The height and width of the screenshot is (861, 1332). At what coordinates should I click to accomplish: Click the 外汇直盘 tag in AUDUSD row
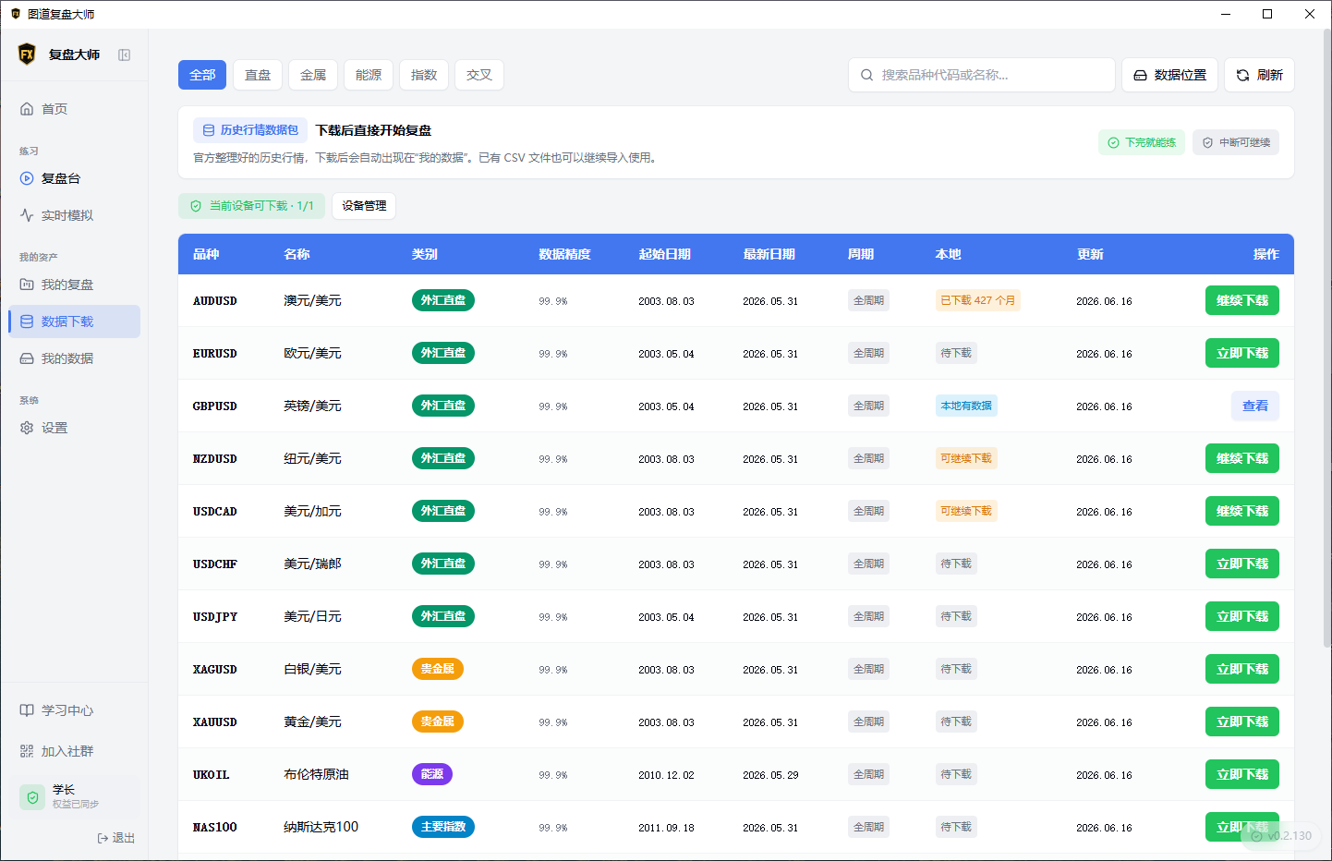click(x=443, y=300)
